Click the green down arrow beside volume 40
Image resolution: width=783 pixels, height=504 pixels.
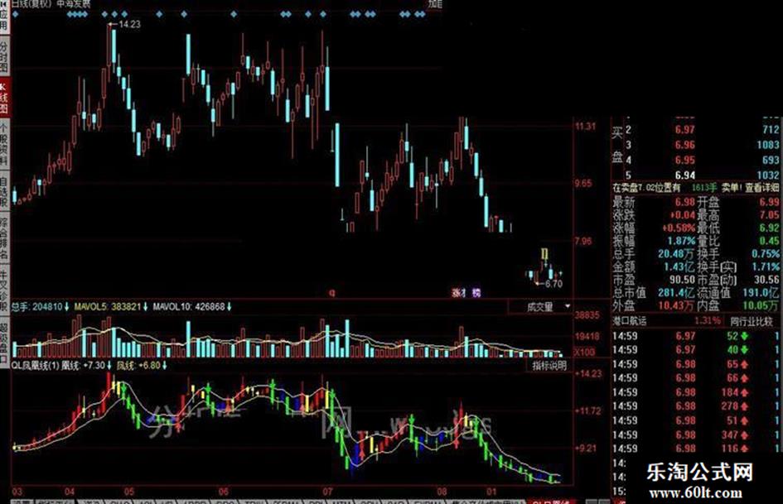tap(745, 350)
